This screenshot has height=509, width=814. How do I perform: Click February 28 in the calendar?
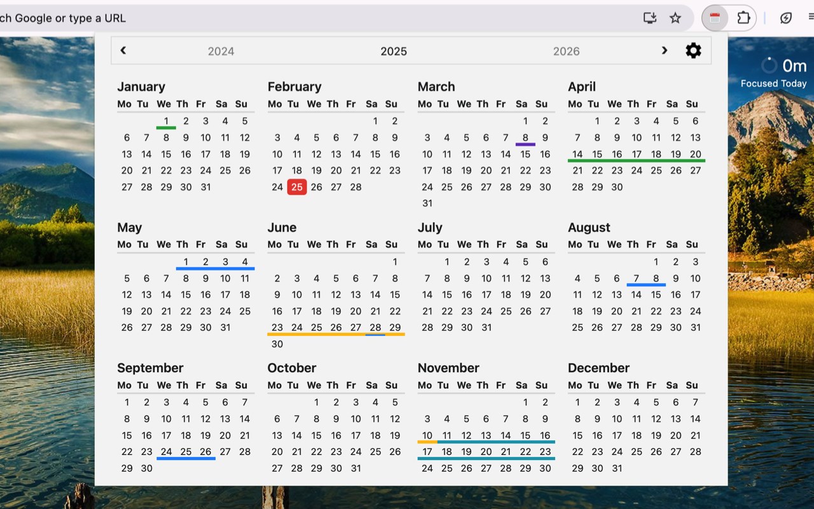tap(355, 187)
